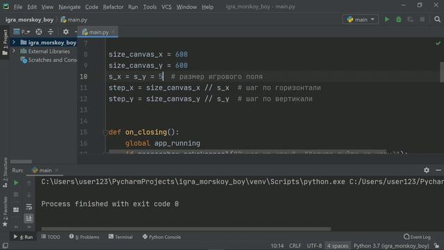Open Run panel settings gear
The width and height of the screenshot is (444, 250).
(x=427, y=170)
